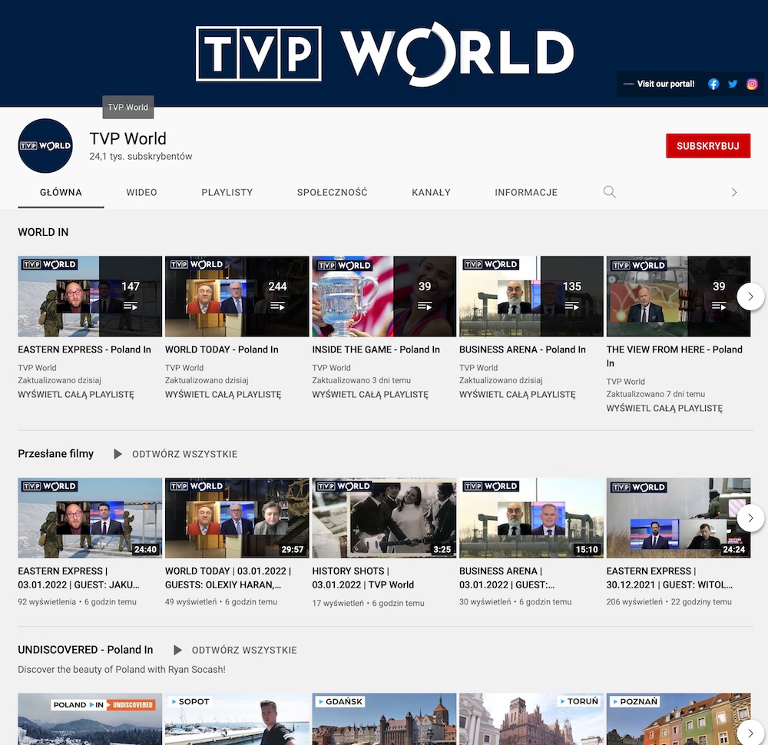Open the SOPOT video thumbnail
Screen dimensions: 768x745
[237, 719]
